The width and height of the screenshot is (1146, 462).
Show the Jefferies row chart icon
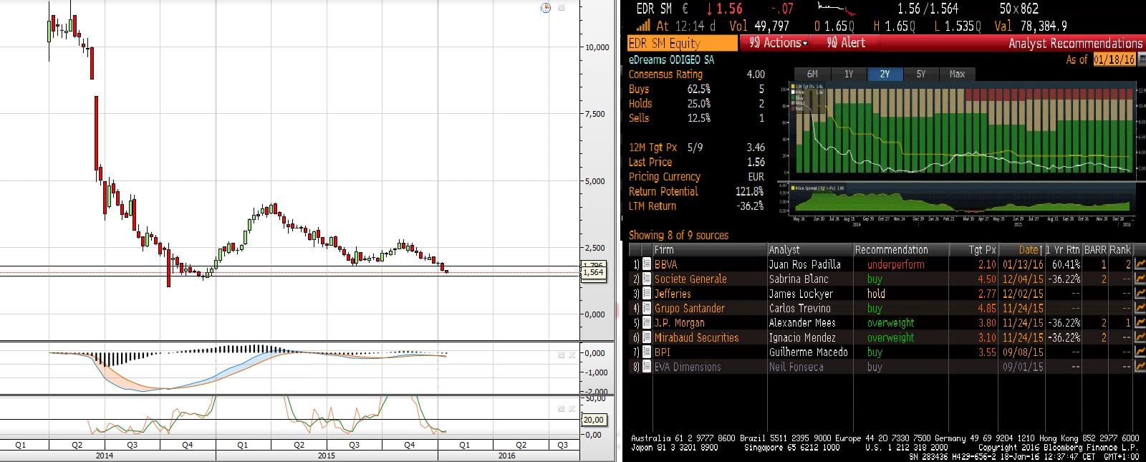pyautogui.click(x=1140, y=294)
